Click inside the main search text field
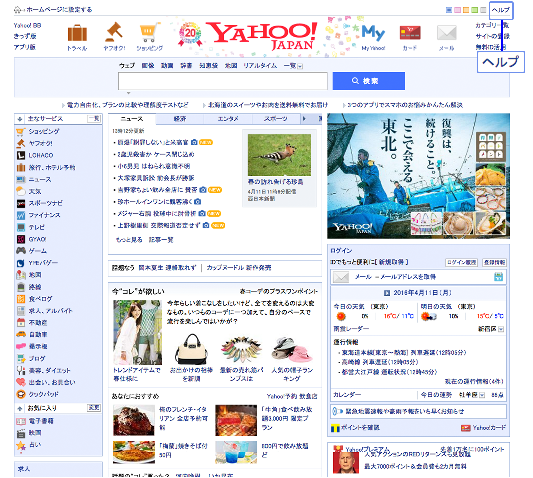This screenshot has height=478, width=533. [x=222, y=81]
